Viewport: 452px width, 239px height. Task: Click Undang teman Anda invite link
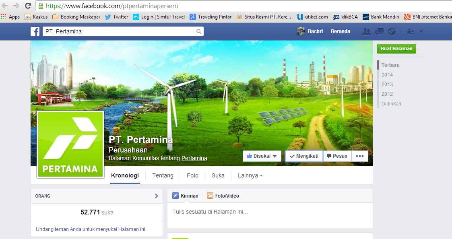coord(91,229)
